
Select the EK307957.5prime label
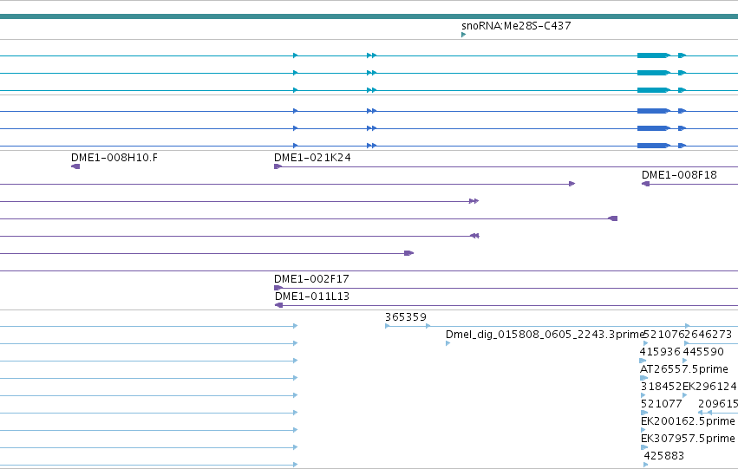[688, 439]
